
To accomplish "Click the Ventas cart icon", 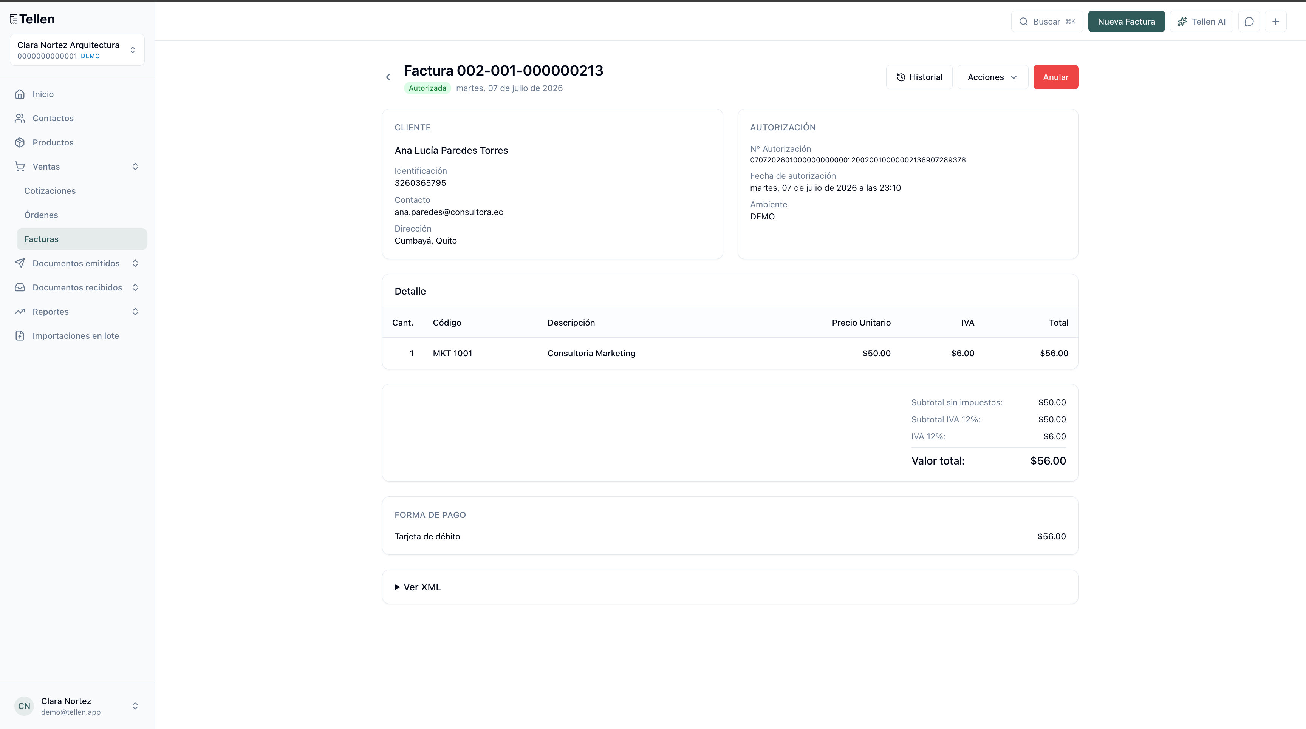I will [20, 167].
